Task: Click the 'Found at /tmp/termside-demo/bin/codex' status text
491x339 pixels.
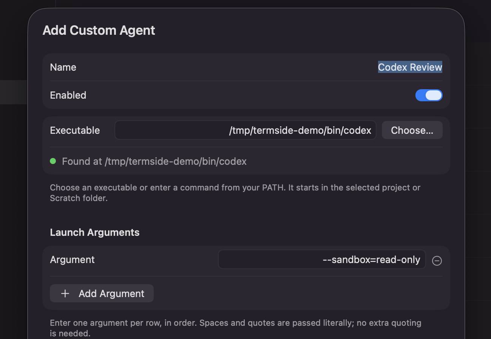Action: point(154,161)
